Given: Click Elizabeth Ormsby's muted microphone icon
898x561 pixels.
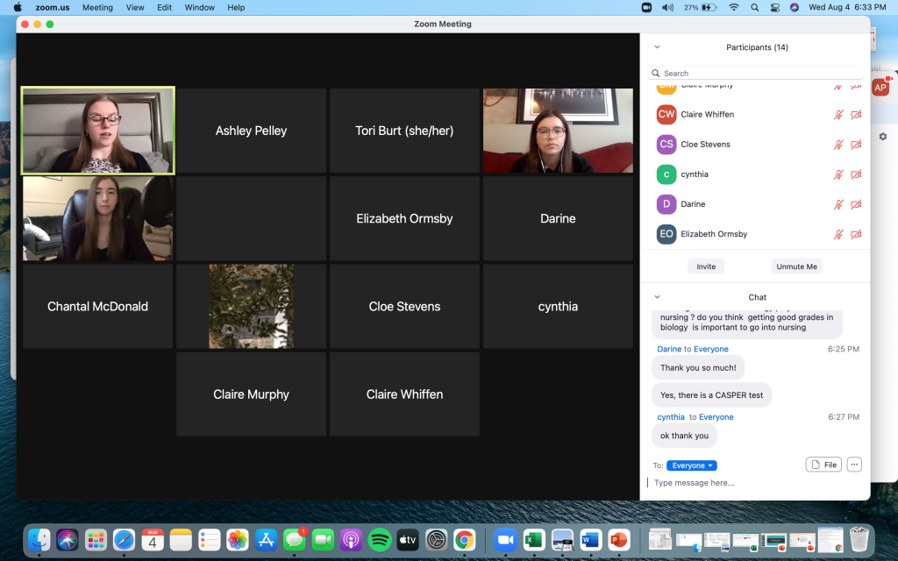Looking at the screenshot, I should [x=838, y=234].
